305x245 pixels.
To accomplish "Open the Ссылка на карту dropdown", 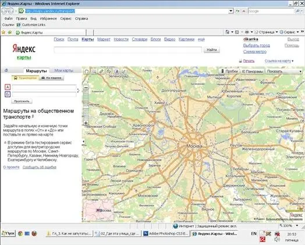I will (279, 61).
